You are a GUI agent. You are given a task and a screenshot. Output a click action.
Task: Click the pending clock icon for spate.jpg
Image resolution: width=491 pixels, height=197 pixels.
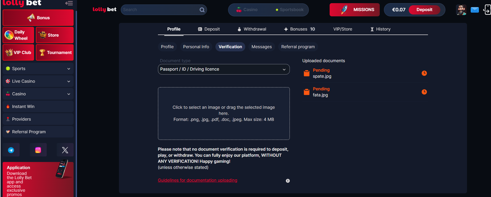(x=424, y=73)
